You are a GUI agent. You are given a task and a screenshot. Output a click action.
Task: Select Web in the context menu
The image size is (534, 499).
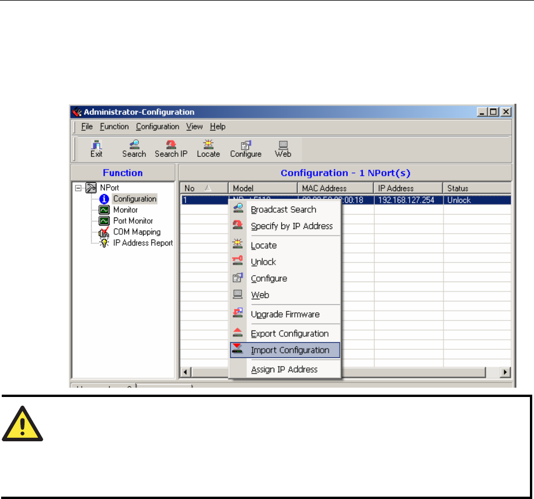tap(285, 295)
